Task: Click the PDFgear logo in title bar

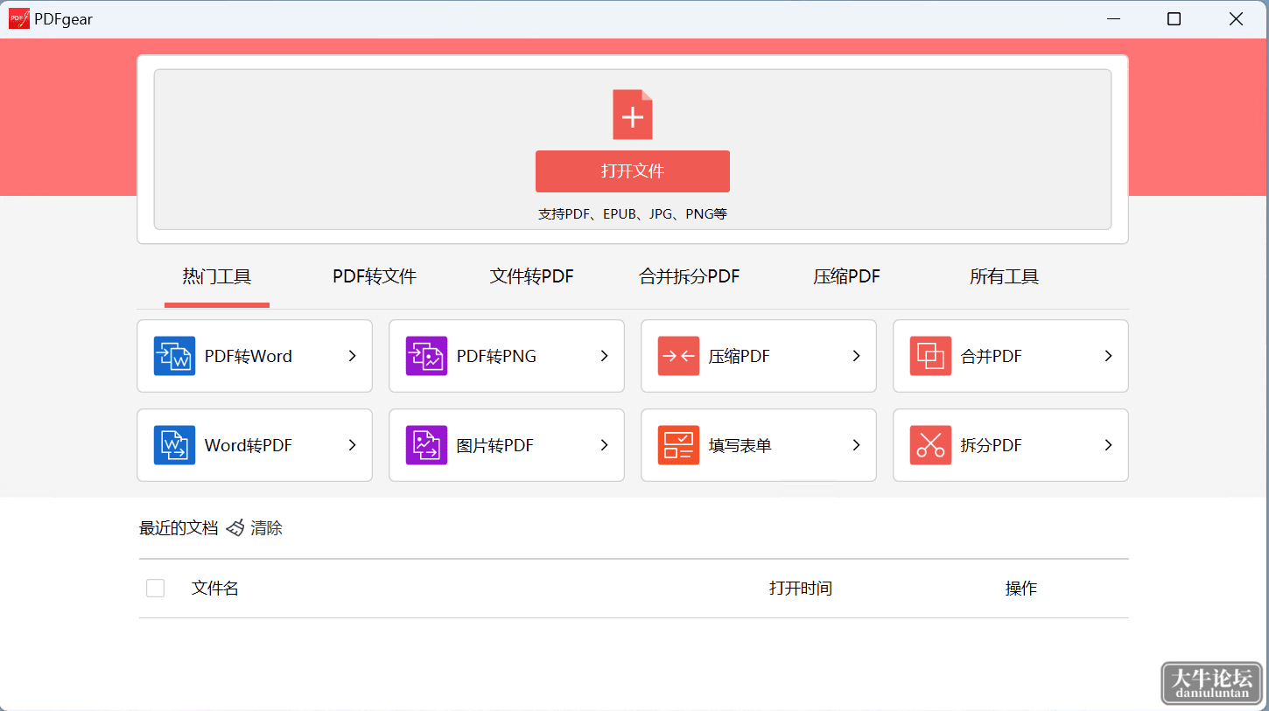Action: [19, 18]
